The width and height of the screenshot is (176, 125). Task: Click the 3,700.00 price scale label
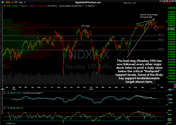171,82
